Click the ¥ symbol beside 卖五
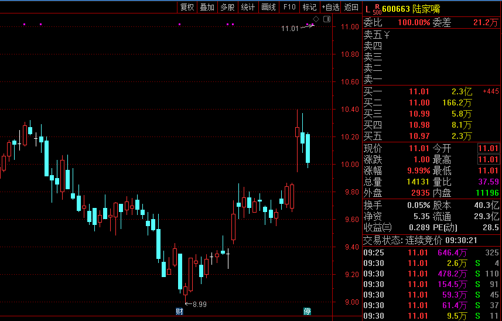 tap(387, 35)
